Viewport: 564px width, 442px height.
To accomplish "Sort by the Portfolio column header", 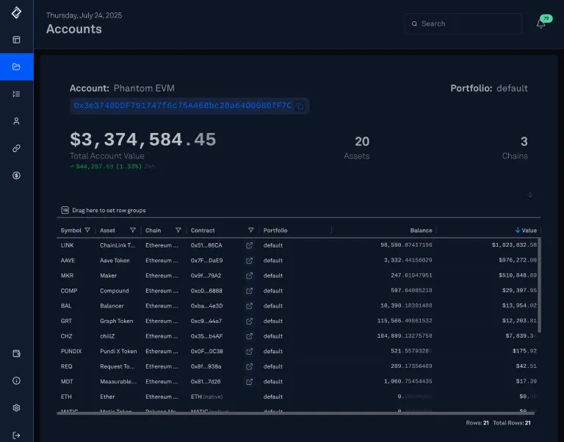I will pos(275,230).
